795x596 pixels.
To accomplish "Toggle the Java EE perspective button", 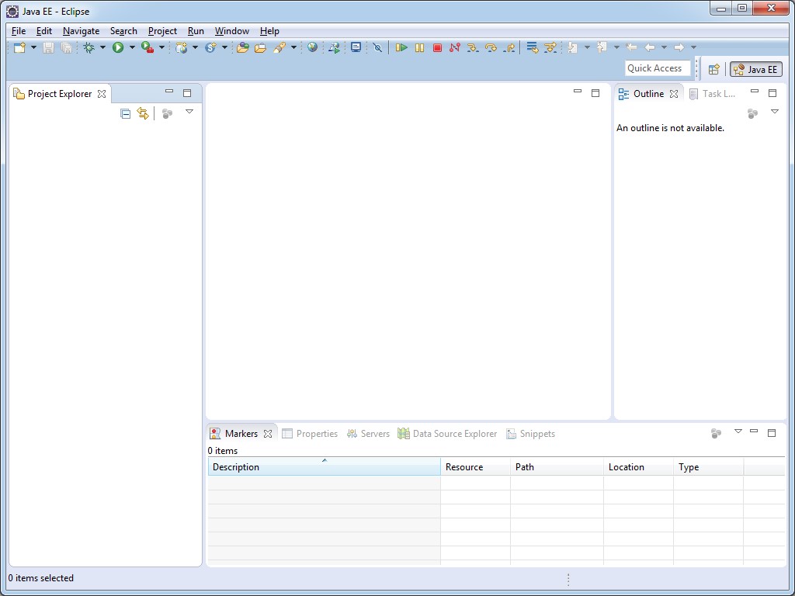I will [756, 69].
